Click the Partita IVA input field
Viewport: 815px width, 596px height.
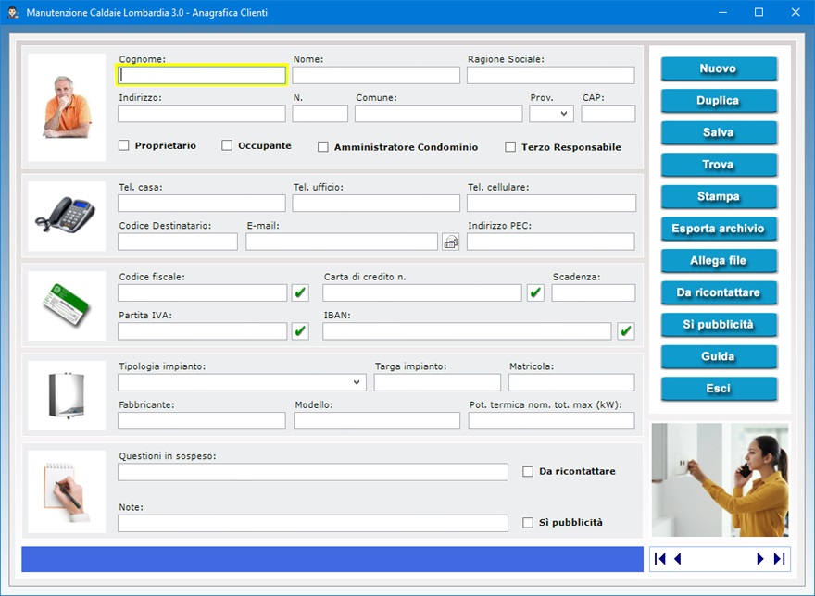point(202,331)
